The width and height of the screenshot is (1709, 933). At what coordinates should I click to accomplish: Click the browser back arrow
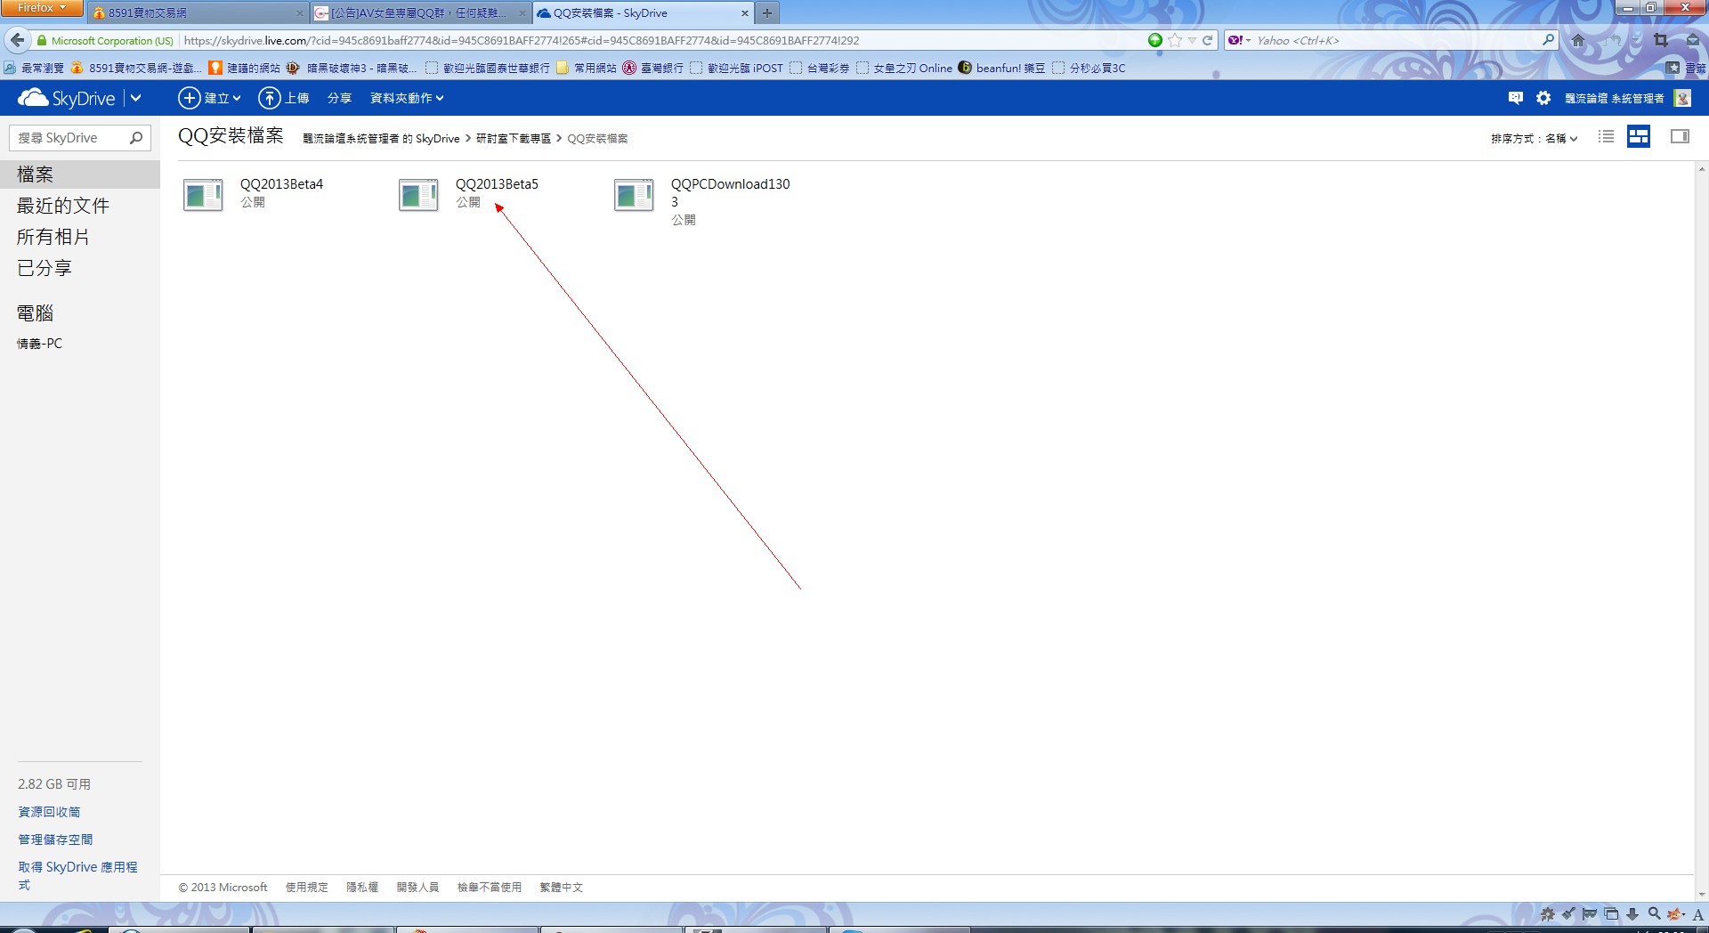click(17, 40)
